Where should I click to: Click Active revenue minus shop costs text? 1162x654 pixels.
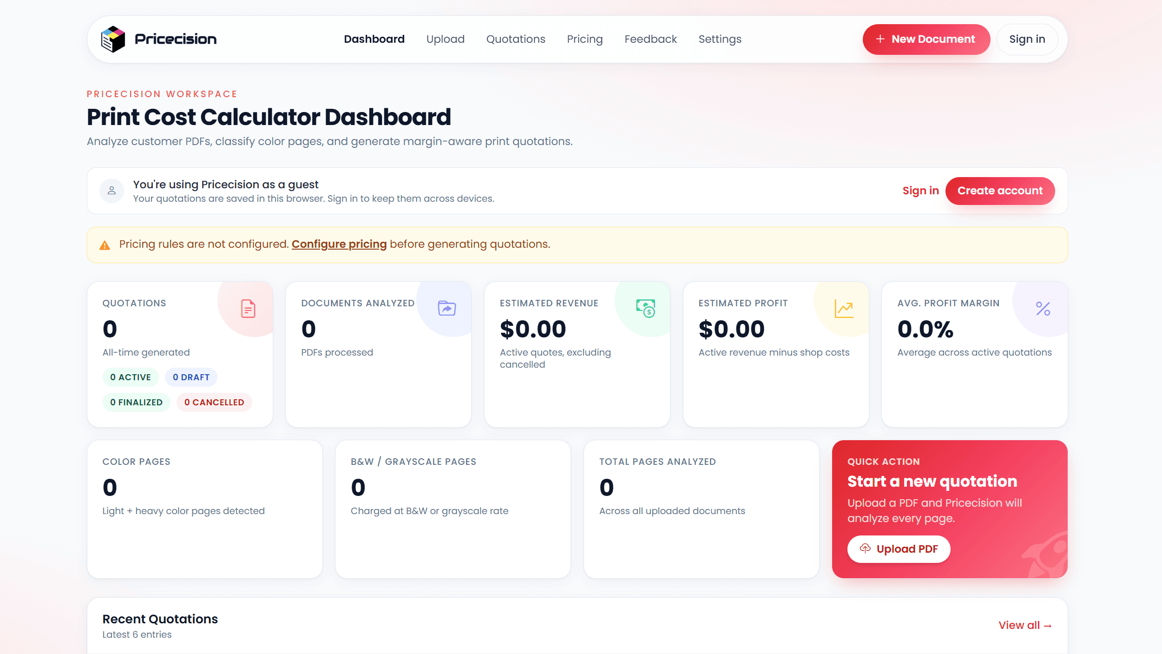click(774, 352)
